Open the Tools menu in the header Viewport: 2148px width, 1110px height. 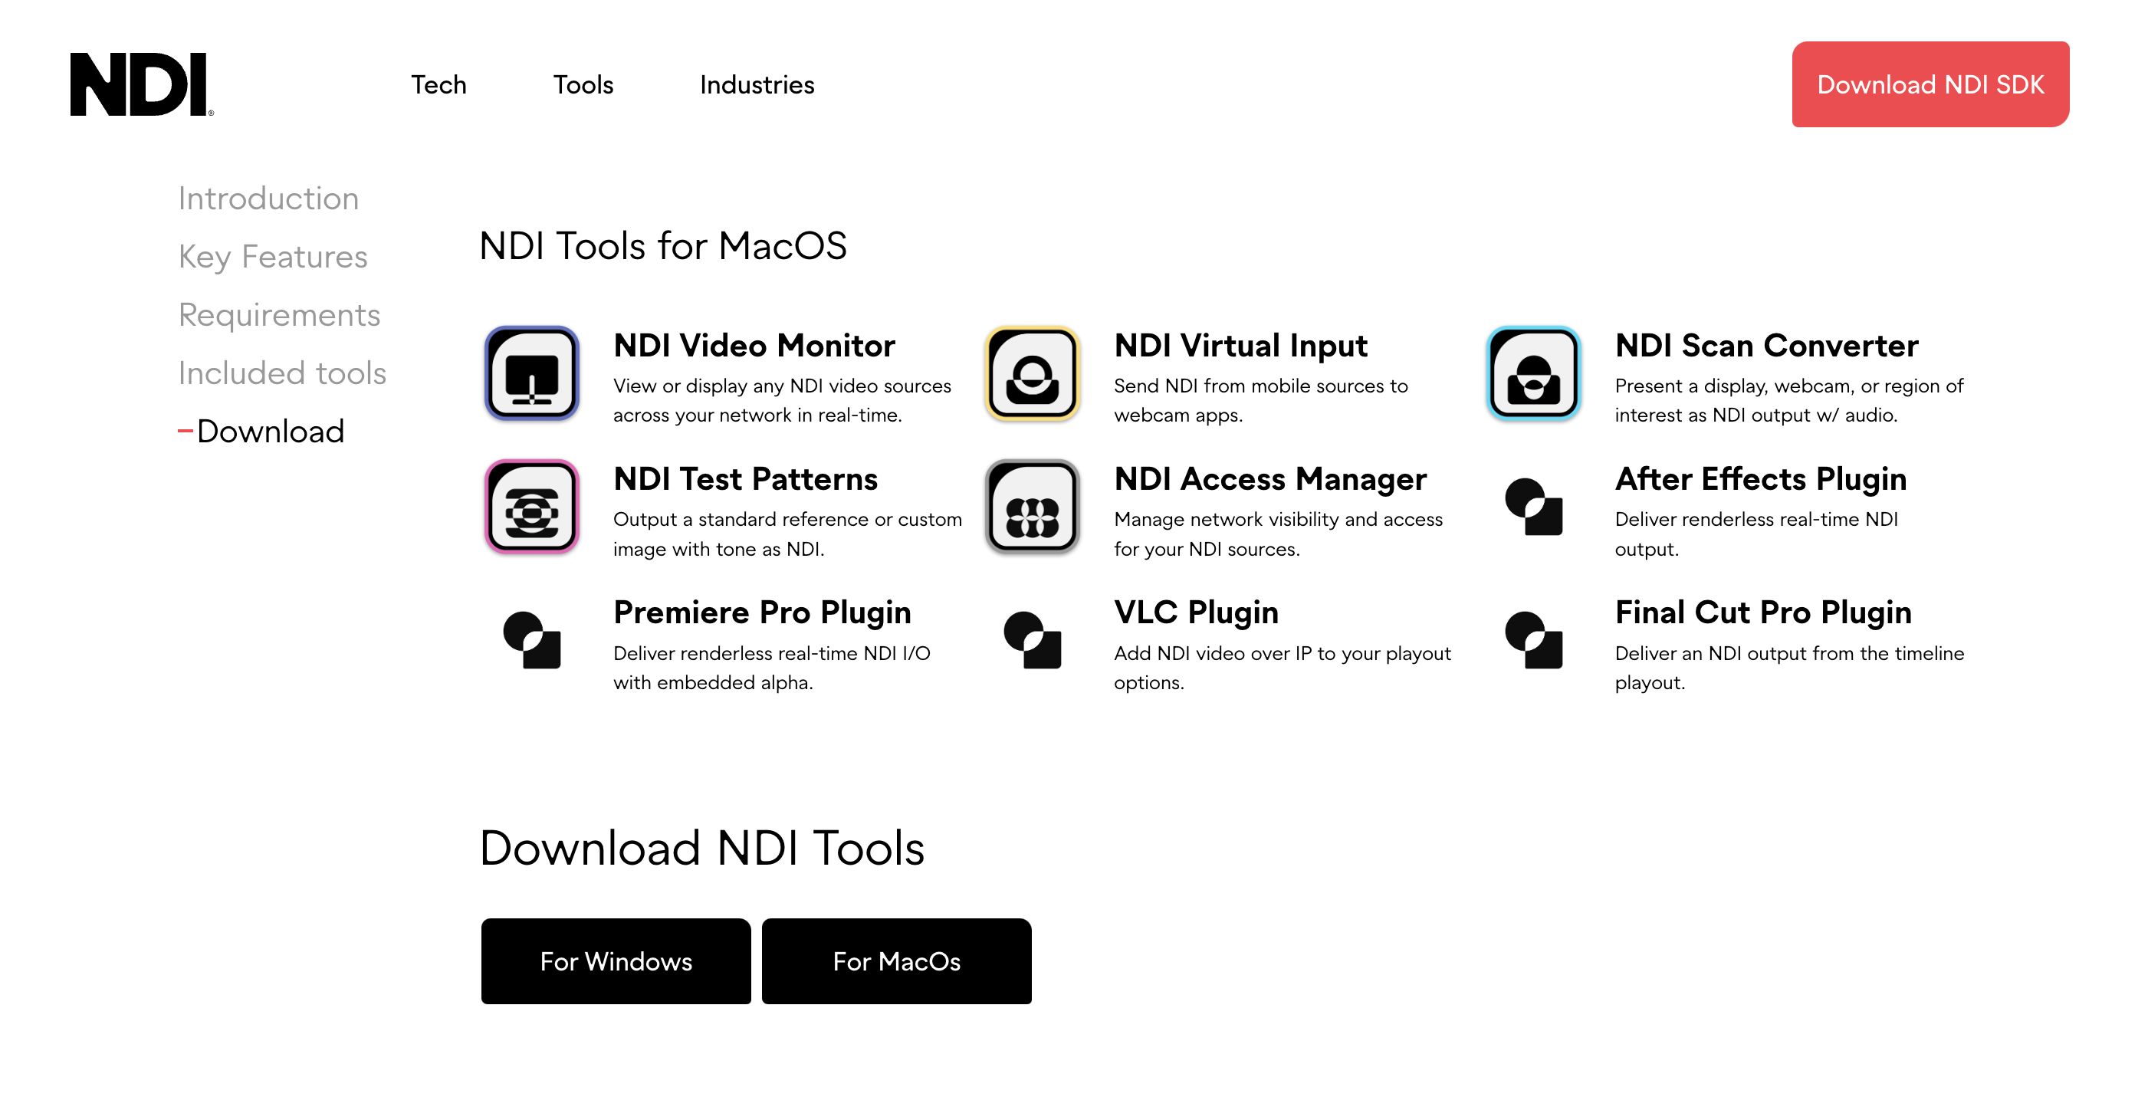583,84
